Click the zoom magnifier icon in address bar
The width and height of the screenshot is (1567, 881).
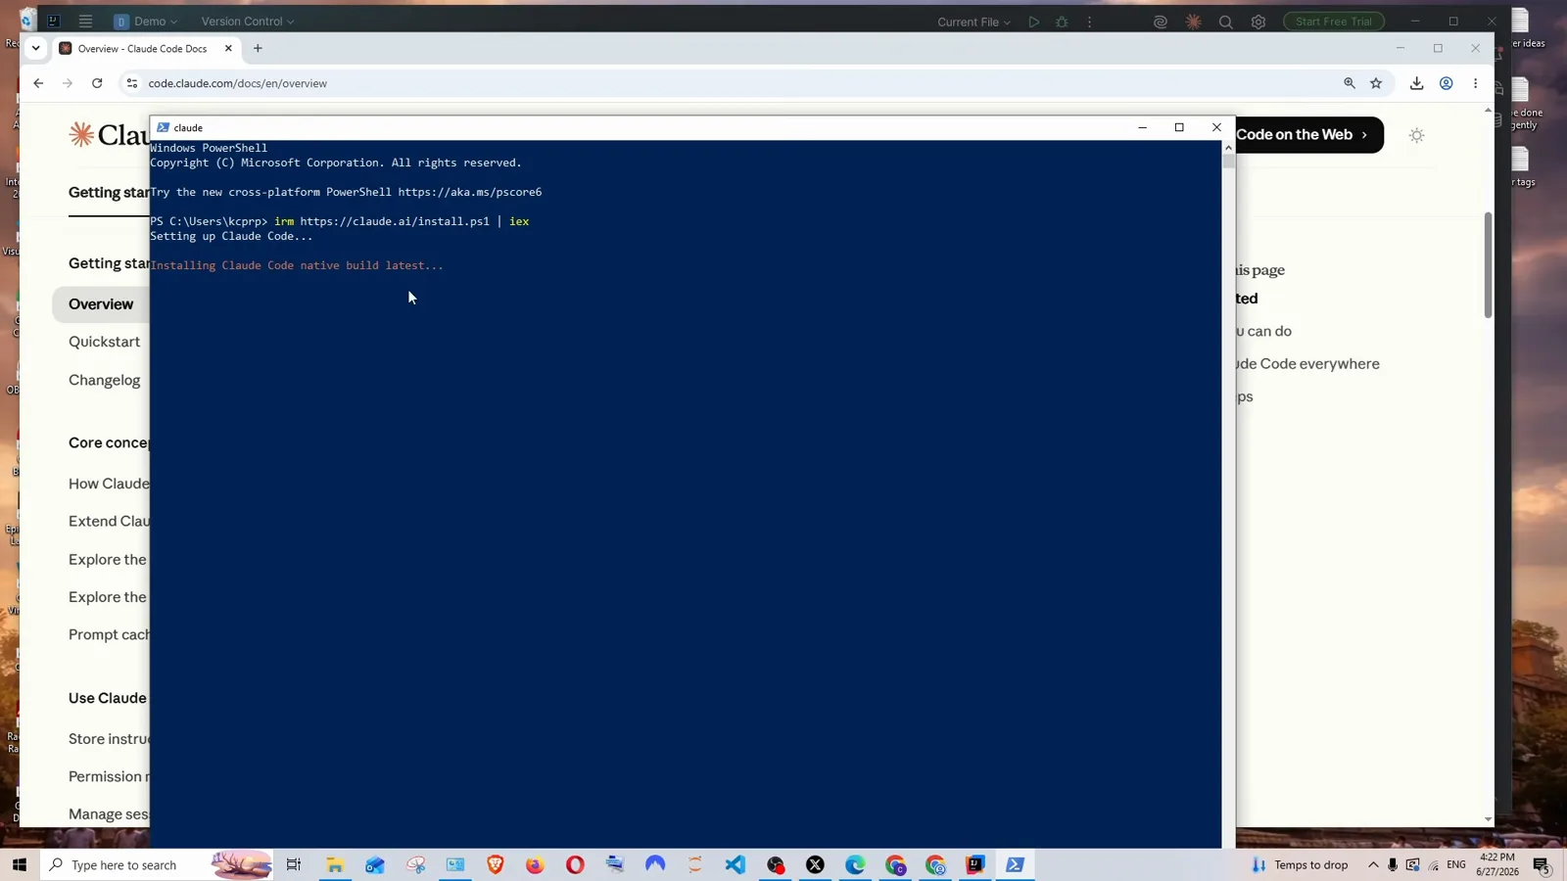1350,83
